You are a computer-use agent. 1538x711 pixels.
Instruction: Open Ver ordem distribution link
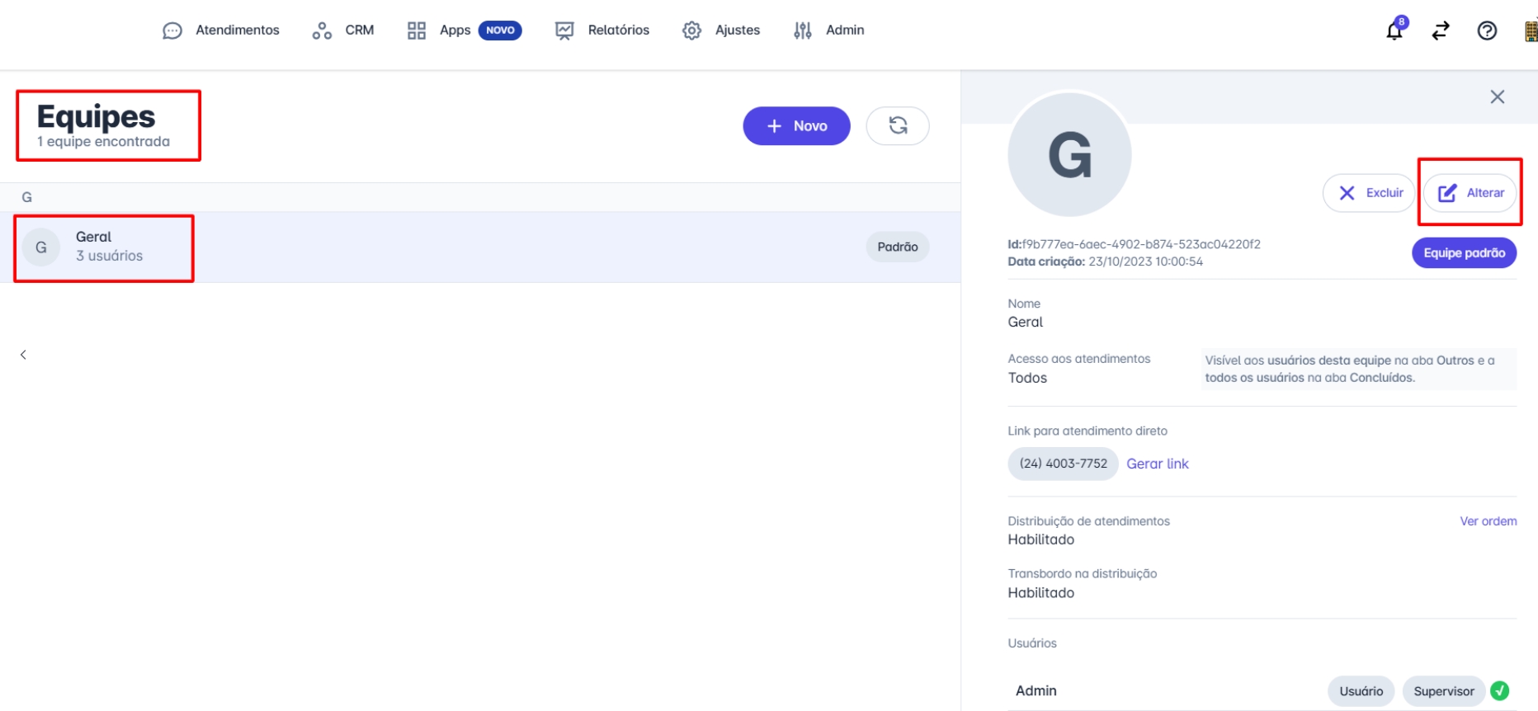click(1488, 521)
